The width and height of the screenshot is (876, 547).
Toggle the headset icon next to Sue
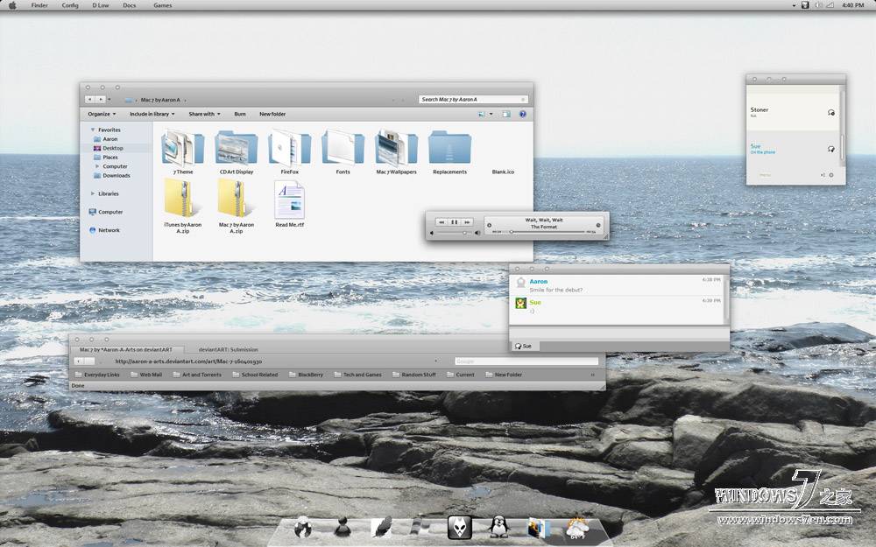[829, 149]
